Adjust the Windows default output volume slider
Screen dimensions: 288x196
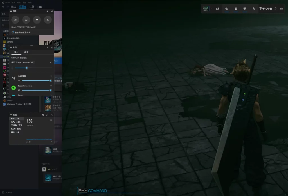point(27,68)
